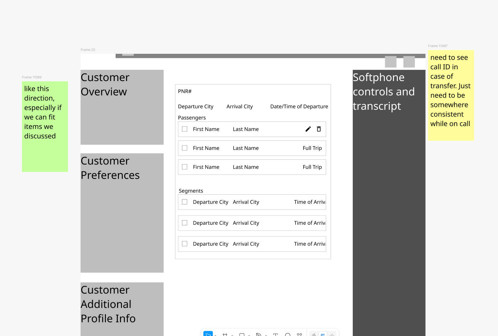This screenshot has width=498, height=336.
Task: Select the Rectangle shape tool
Action: [242, 335]
